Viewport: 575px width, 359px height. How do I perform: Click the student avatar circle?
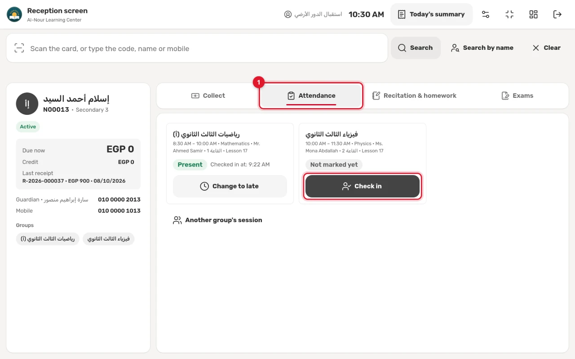pyautogui.click(x=27, y=104)
